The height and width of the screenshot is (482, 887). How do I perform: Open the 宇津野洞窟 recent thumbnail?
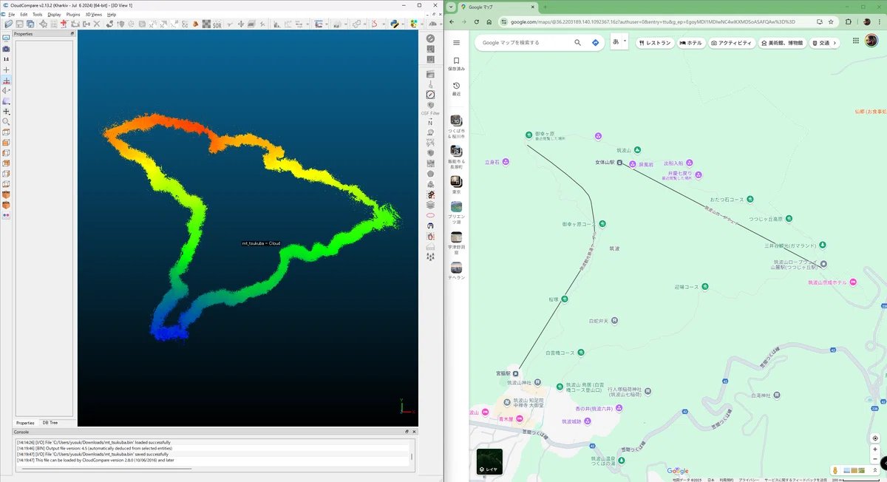point(456,237)
